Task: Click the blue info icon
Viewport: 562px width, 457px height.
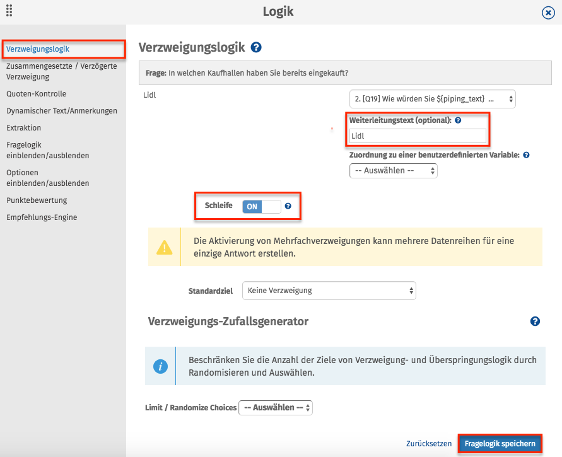Action: (161, 366)
